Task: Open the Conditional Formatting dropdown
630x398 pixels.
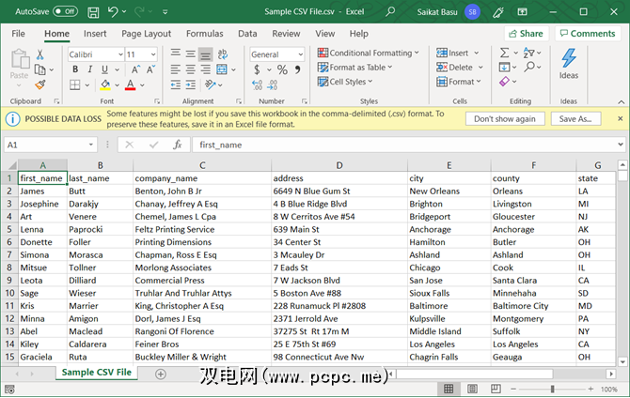Action: [370, 54]
